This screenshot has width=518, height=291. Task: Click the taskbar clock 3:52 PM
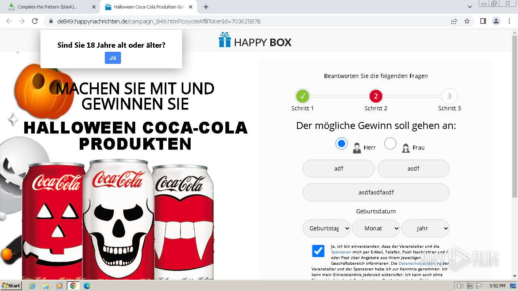pyautogui.click(x=497, y=286)
